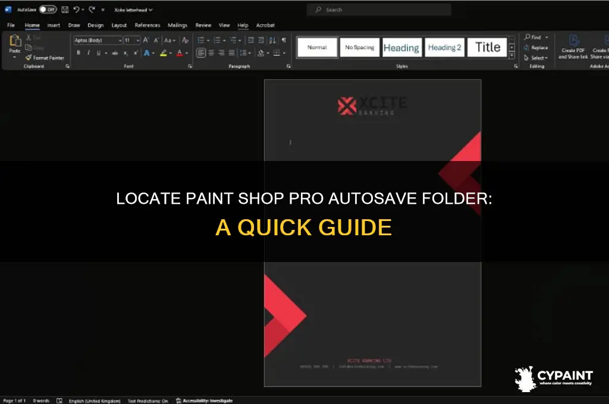609x404 pixels.
Task: Click the spelling proofing icon in status bar
Action: point(59,400)
